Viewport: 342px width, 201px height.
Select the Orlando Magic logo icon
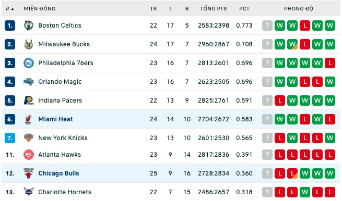[29, 82]
